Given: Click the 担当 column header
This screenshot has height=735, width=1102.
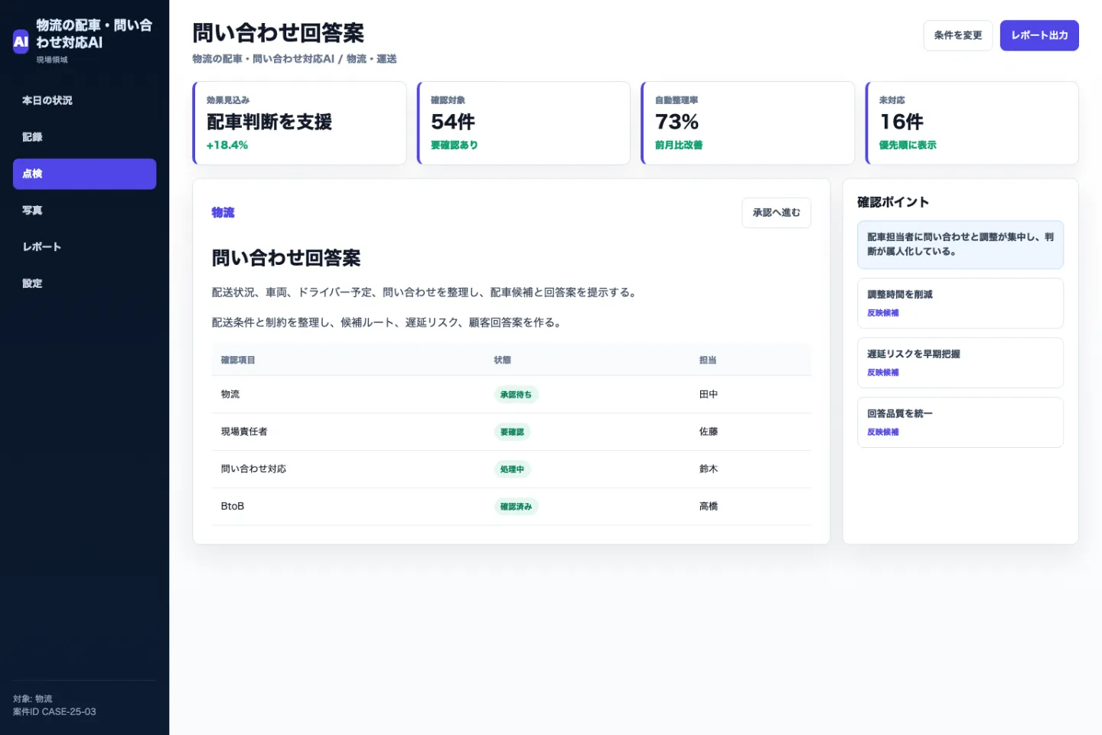Looking at the screenshot, I should 708,360.
